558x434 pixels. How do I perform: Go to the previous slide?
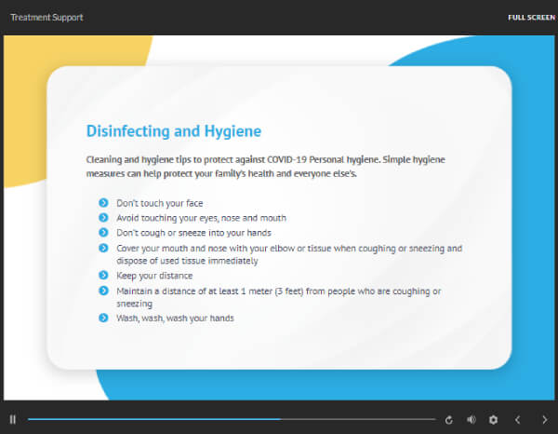point(519,420)
